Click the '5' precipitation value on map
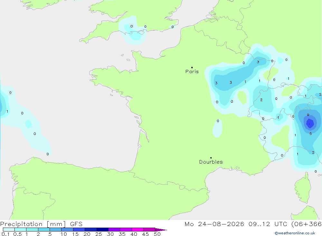 310,134
